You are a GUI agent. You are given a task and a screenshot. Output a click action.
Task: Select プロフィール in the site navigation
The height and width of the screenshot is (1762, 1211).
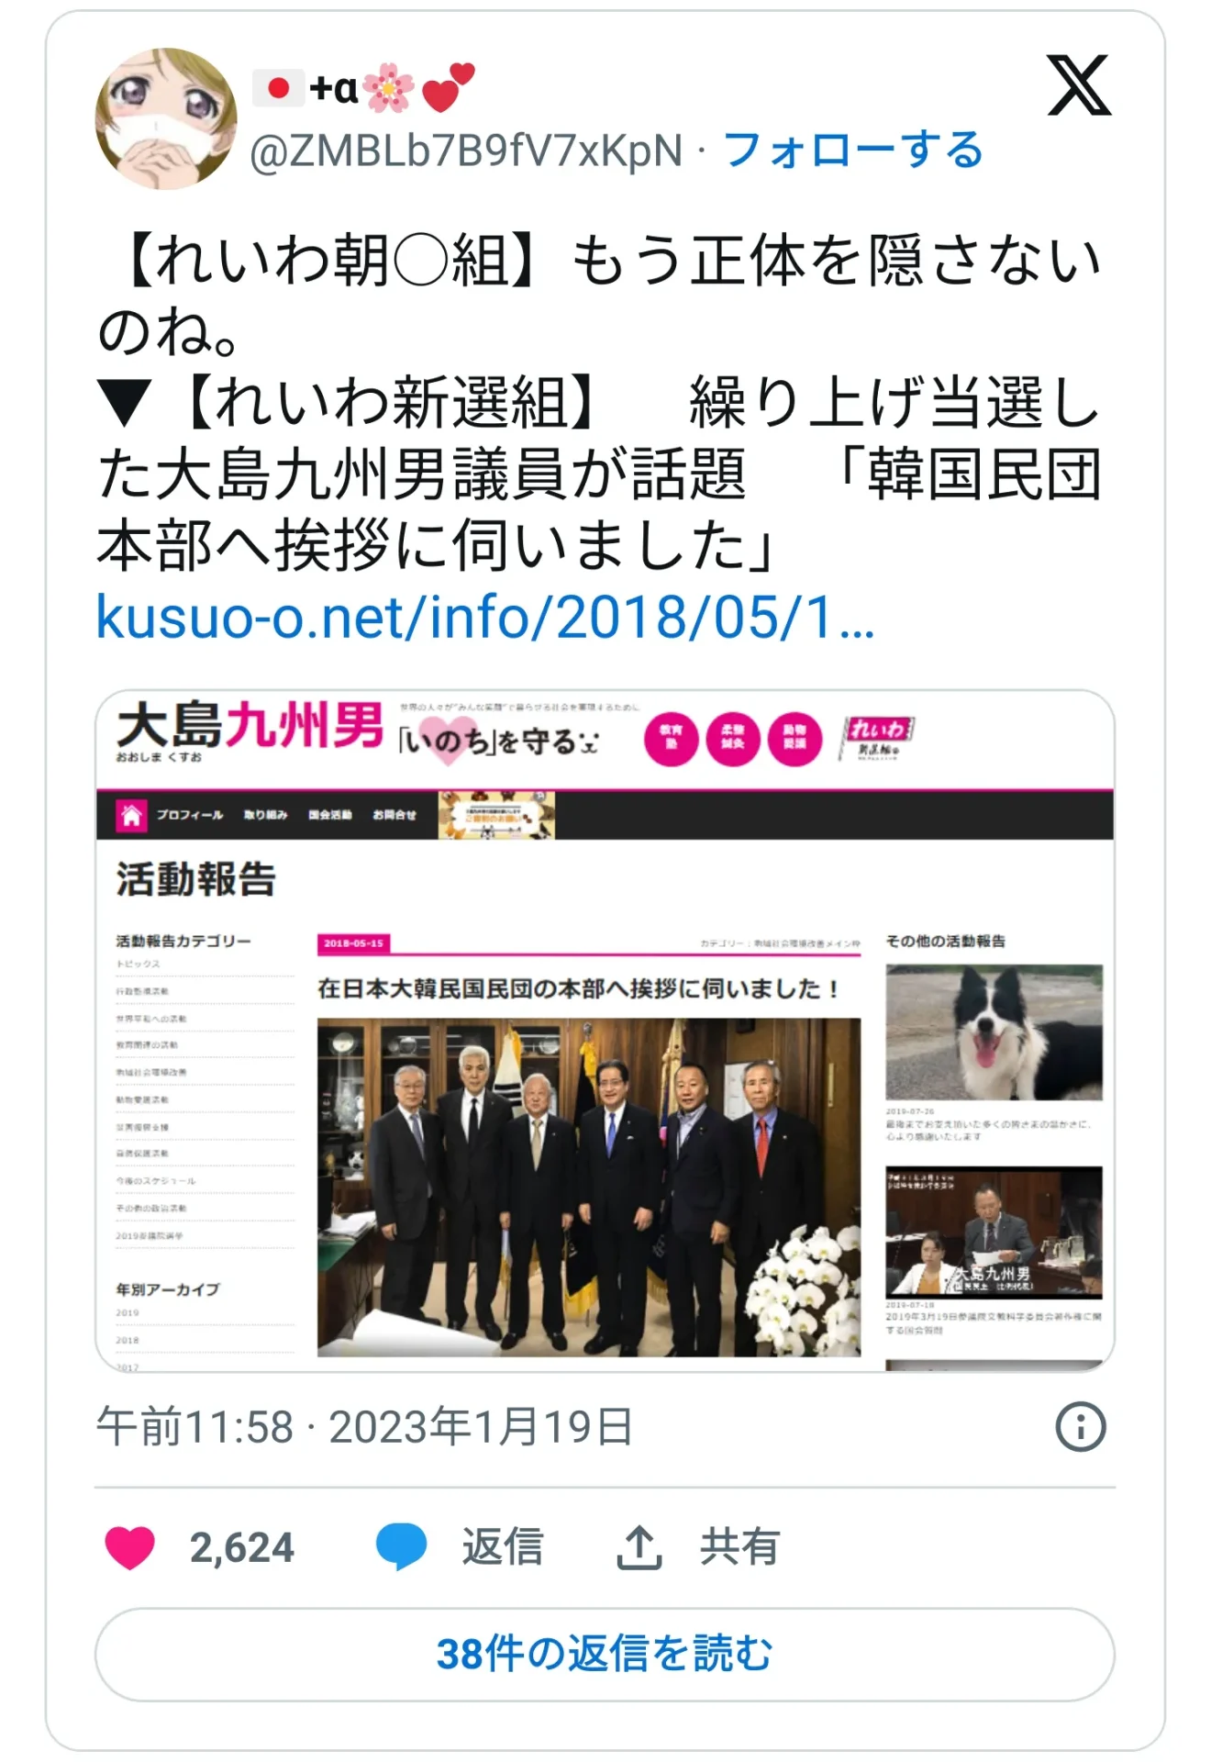pos(189,815)
